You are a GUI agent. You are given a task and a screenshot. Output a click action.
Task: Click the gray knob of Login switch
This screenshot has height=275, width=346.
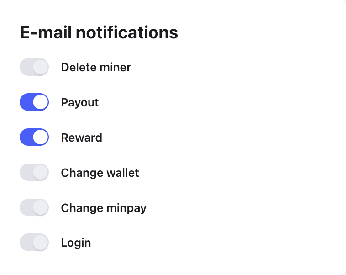41,243
